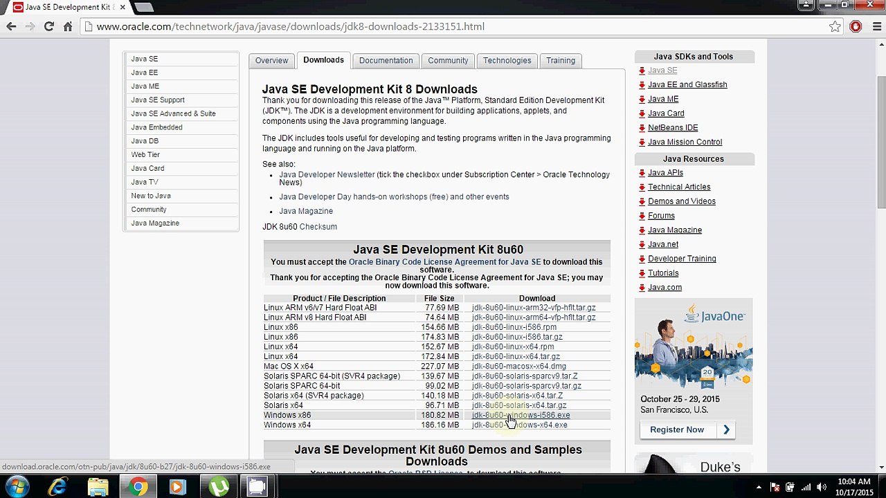Download jdk-8u60-windows-x64.exe

point(519,425)
